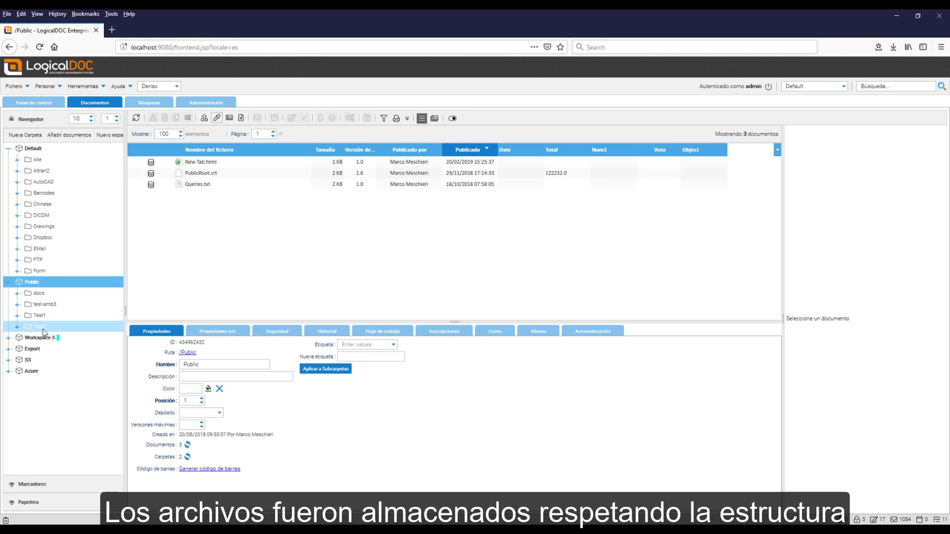Collapse the Public workspace tree node

pyautogui.click(x=8, y=282)
